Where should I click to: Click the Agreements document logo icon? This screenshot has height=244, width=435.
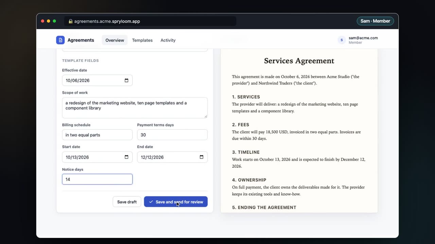[60, 40]
